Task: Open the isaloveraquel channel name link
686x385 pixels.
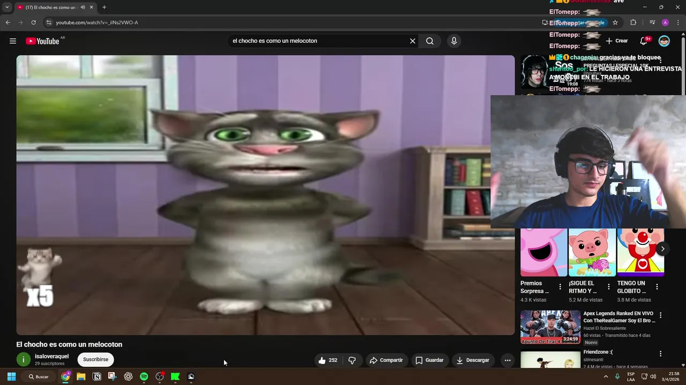Action: pos(51,356)
